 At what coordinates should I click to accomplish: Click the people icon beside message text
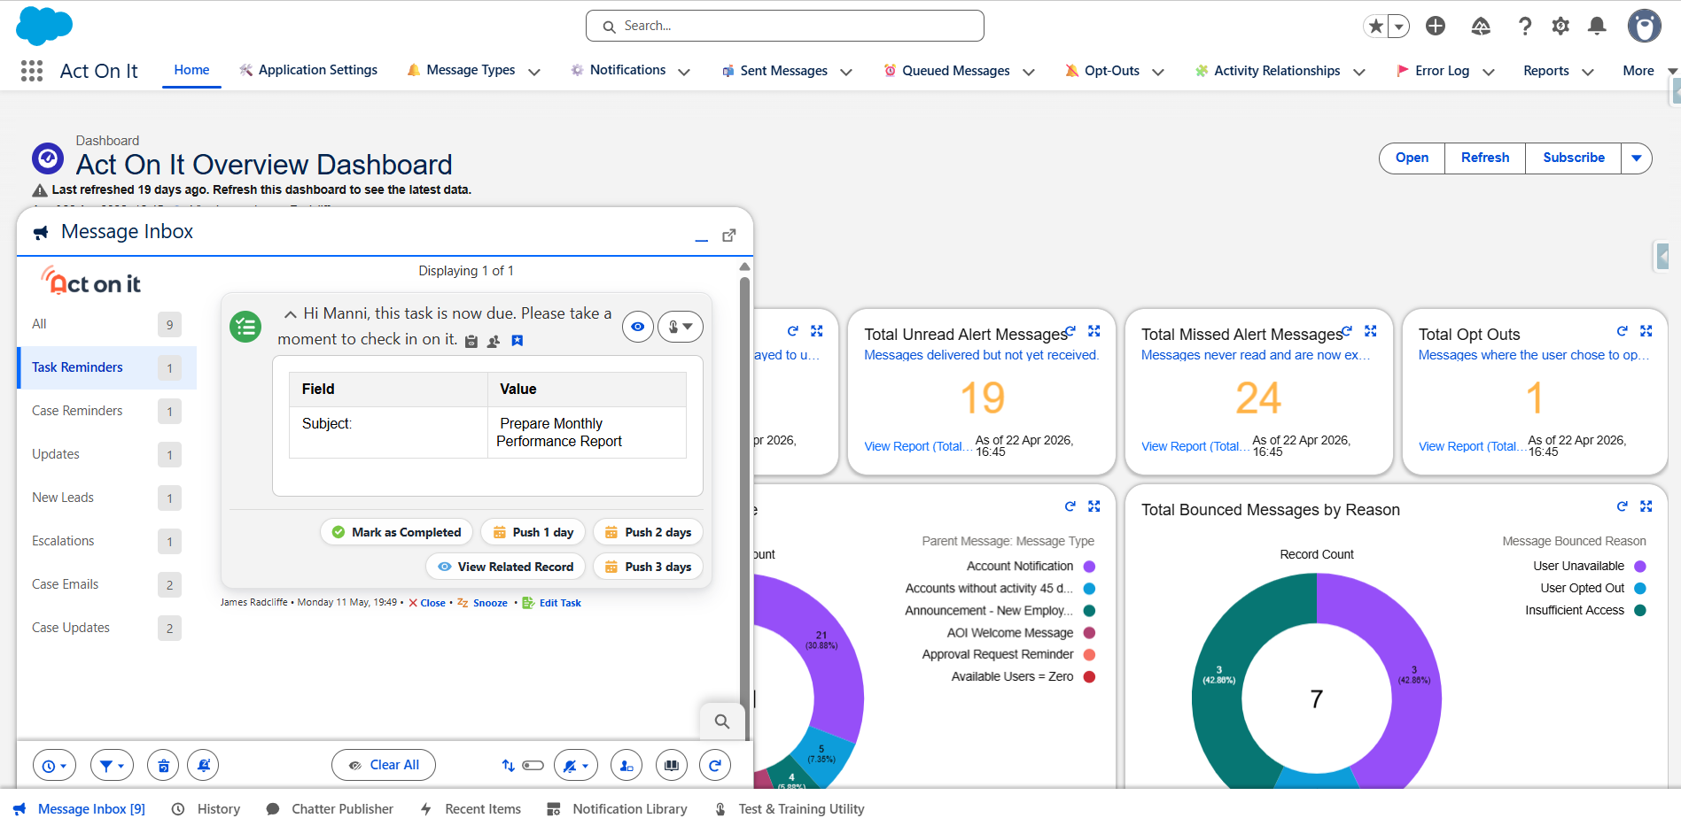click(494, 341)
